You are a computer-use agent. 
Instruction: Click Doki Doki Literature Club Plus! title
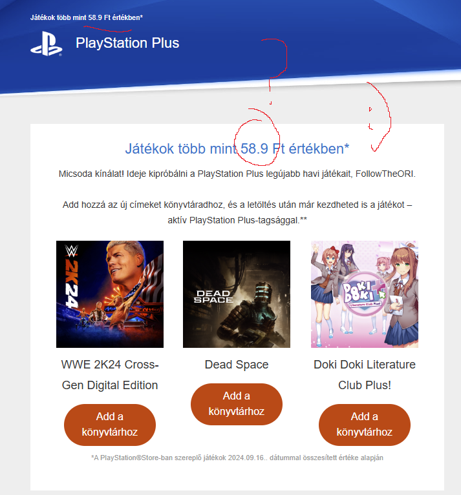point(365,375)
